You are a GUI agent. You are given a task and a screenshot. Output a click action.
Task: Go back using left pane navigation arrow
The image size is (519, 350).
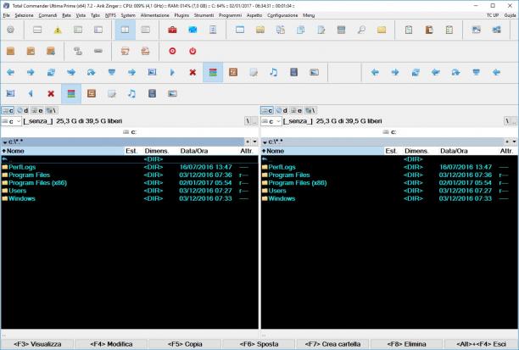10,72
